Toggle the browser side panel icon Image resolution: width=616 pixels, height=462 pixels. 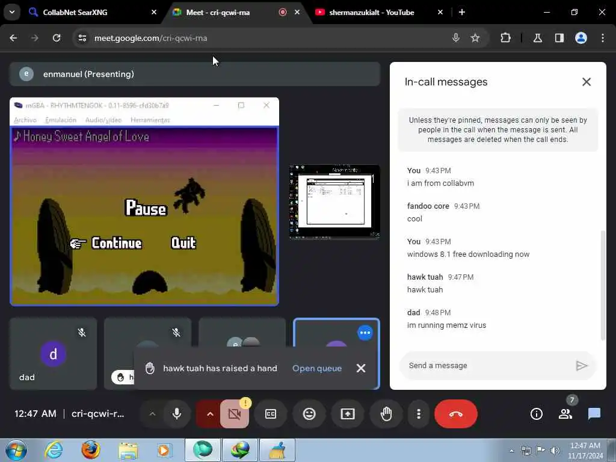point(559,38)
